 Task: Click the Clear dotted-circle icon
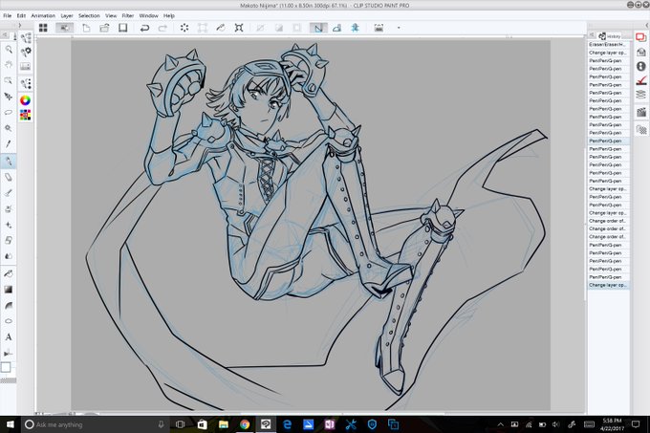point(184,28)
